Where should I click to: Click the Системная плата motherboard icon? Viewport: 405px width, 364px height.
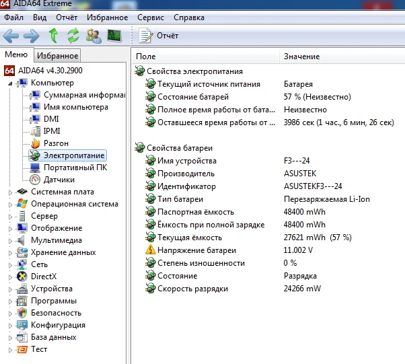pos(22,192)
